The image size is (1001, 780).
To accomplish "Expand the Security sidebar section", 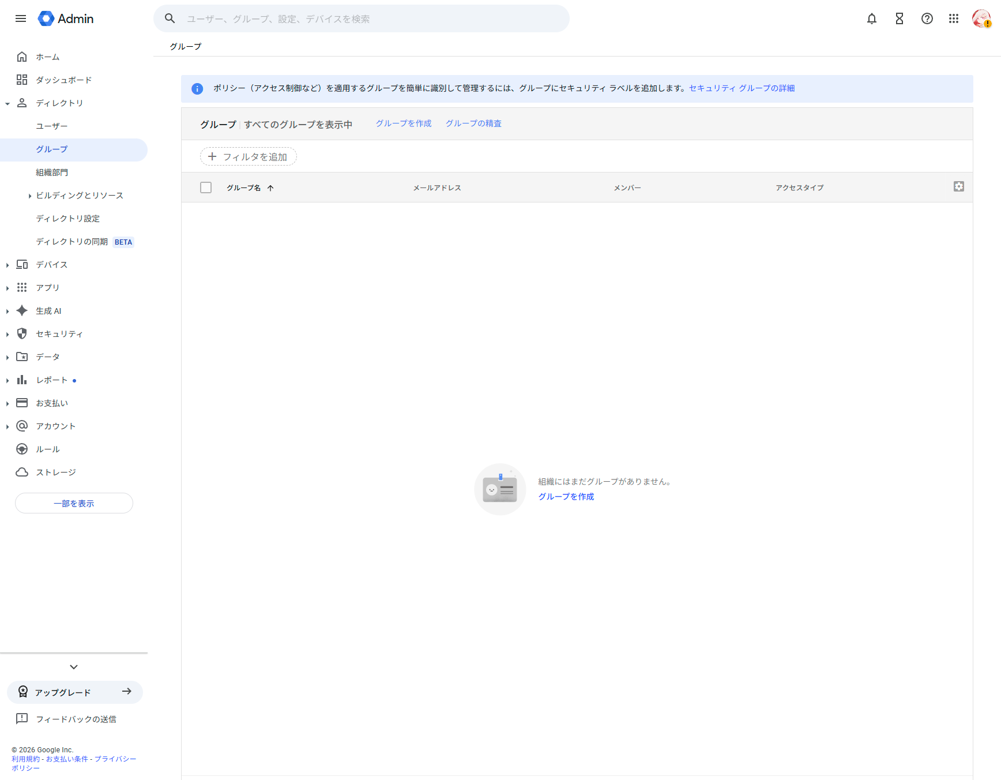I will pos(7,334).
